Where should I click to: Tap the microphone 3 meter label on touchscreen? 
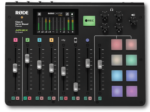coord(46,32)
